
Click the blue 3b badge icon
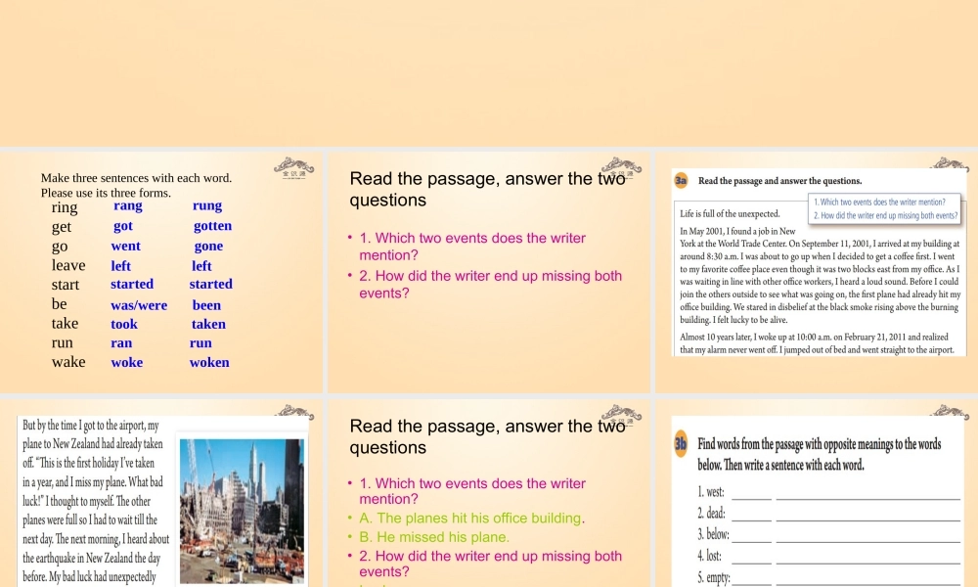pyautogui.click(x=682, y=444)
